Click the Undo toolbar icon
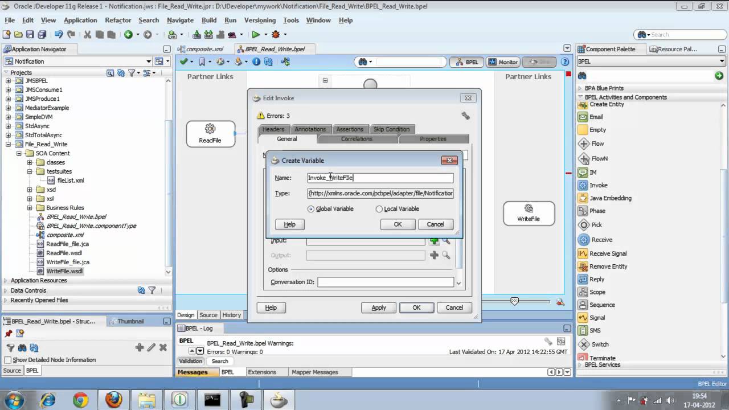Image resolution: width=729 pixels, height=410 pixels. point(59,35)
